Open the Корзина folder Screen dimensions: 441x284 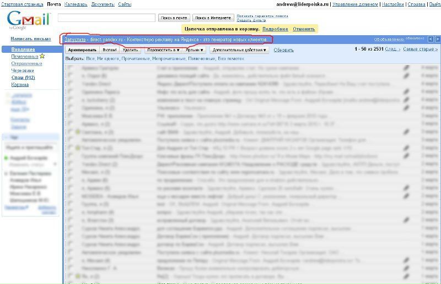(x=20, y=85)
